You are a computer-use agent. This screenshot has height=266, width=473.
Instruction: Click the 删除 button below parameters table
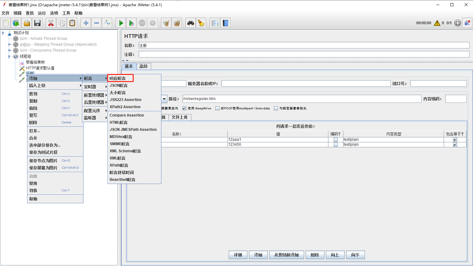315,255
